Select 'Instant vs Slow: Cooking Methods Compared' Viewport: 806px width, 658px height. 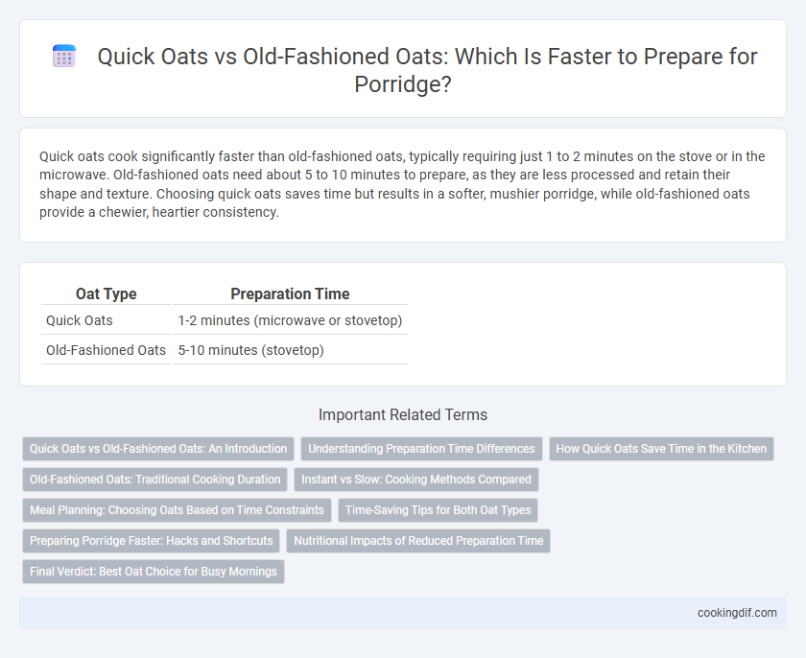pyautogui.click(x=416, y=480)
